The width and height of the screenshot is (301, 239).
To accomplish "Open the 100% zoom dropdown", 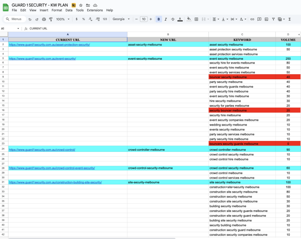I will 63,19.
